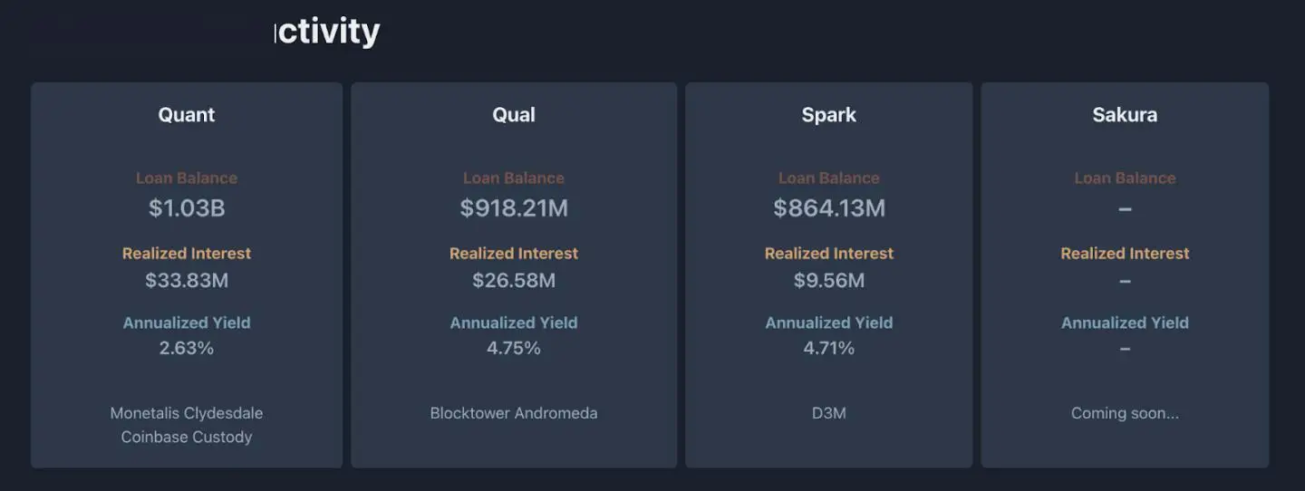Image resolution: width=1305 pixels, height=491 pixels.
Task: Click Quant's 2.63% annualized yield
Action: click(187, 348)
